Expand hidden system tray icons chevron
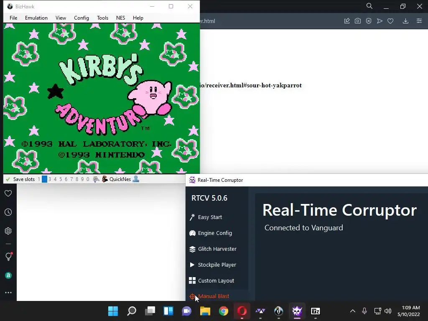Screen dimensions: 428x321 (x=353, y=311)
